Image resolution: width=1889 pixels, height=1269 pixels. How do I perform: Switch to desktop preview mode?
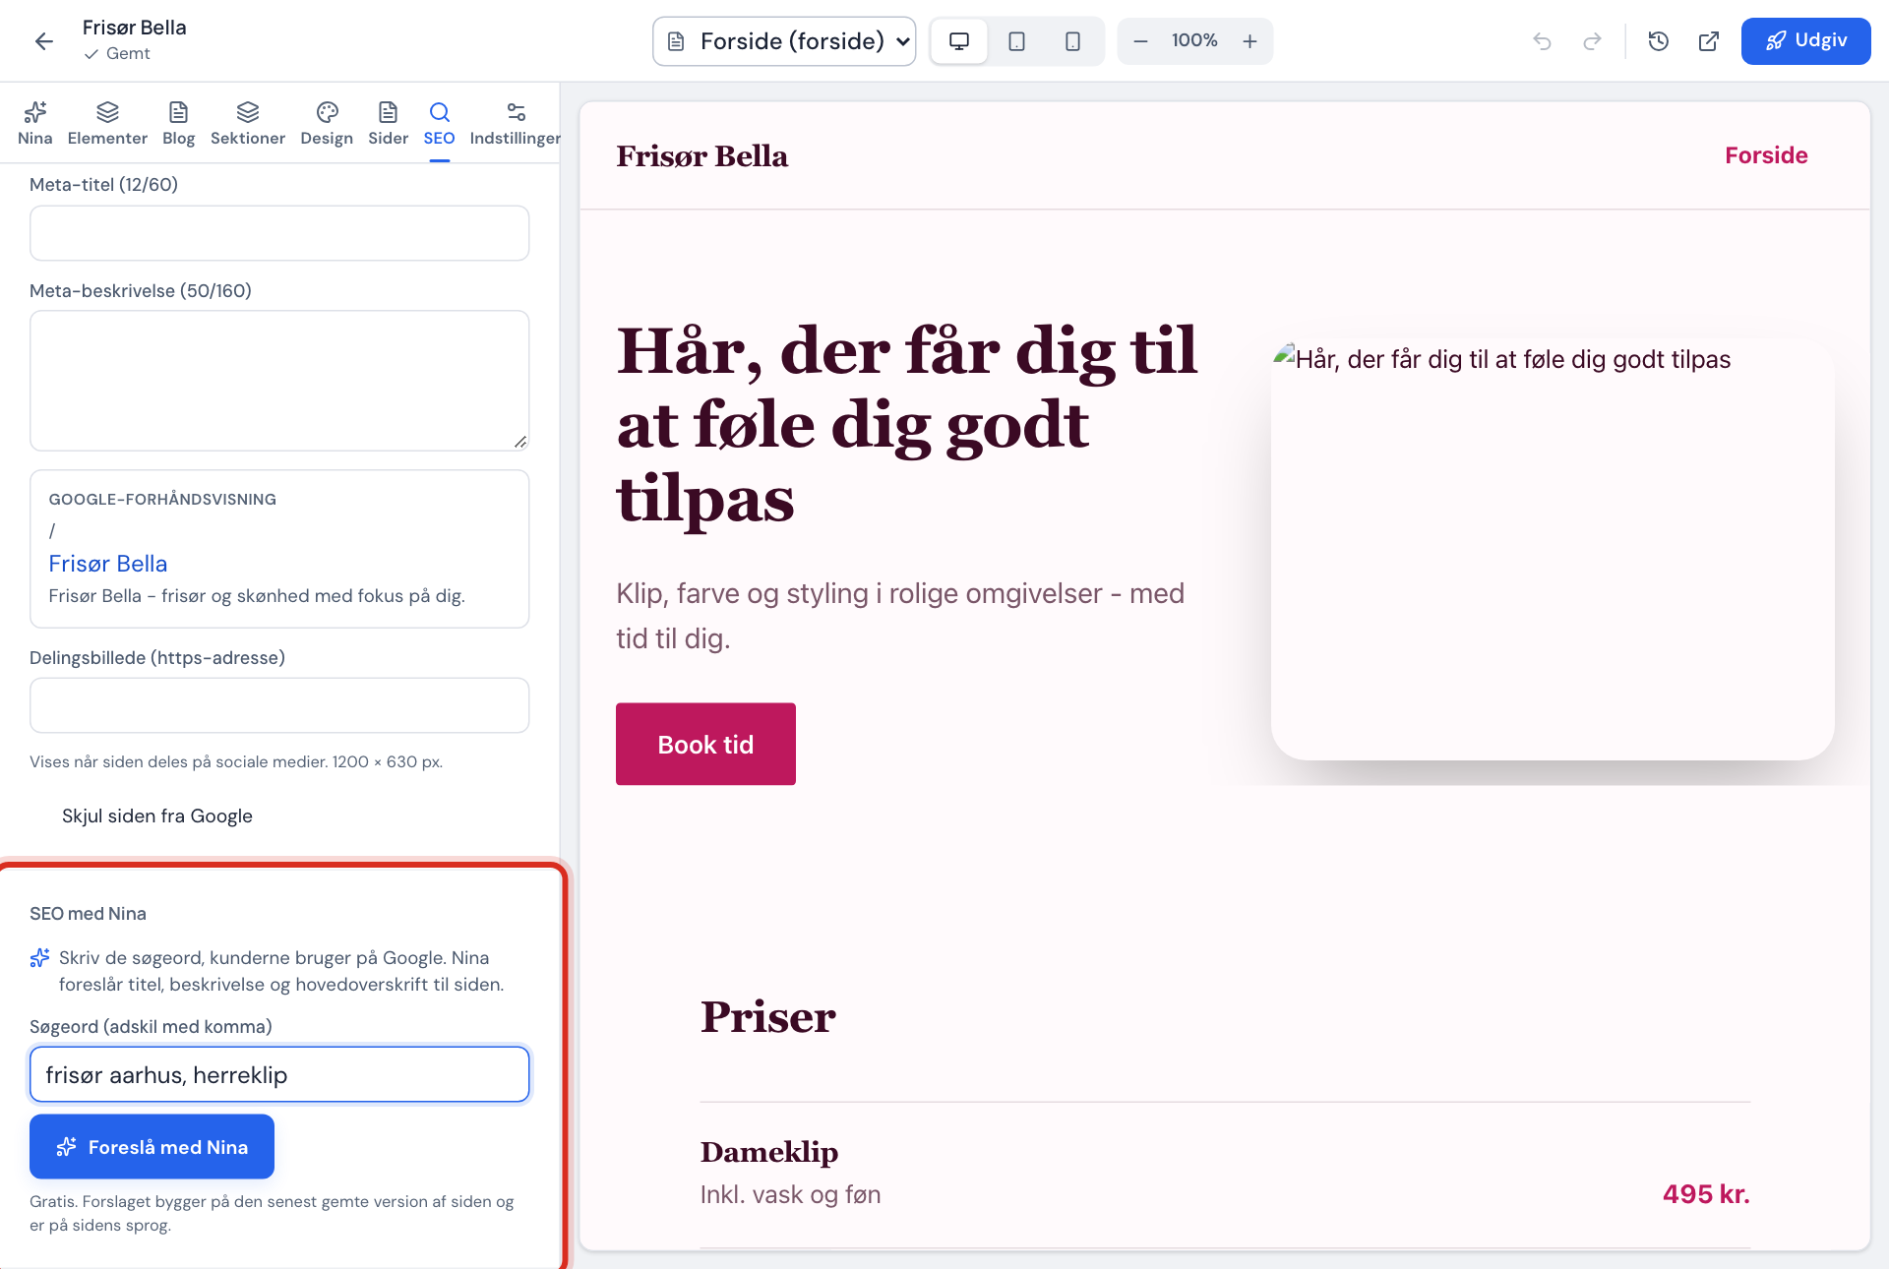coord(959,41)
